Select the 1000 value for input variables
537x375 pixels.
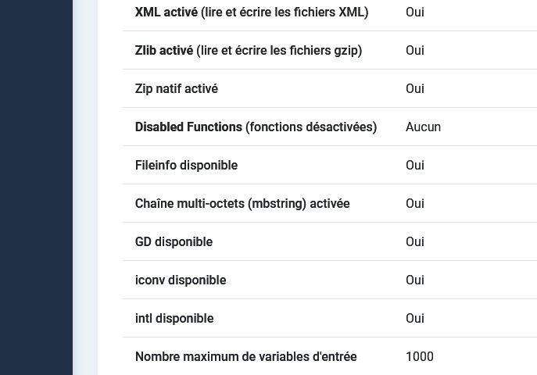point(420,357)
